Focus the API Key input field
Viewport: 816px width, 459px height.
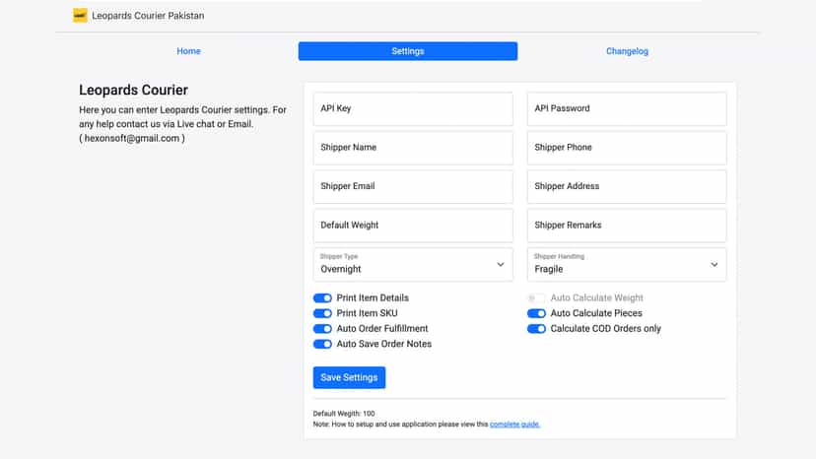(x=413, y=108)
